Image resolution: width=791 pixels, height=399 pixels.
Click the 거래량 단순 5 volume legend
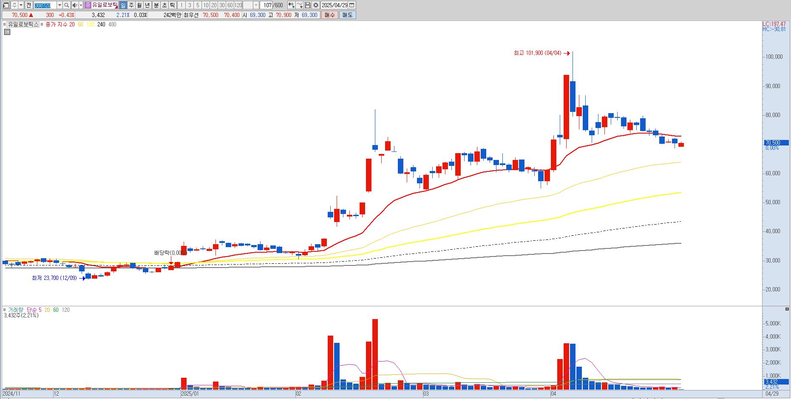pyautogui.click(x=25, y=310)
